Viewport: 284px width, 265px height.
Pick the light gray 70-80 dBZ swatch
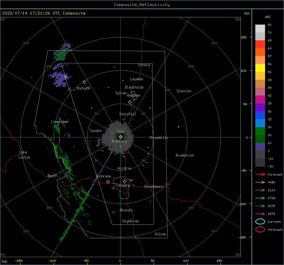(x=260, y=29)
